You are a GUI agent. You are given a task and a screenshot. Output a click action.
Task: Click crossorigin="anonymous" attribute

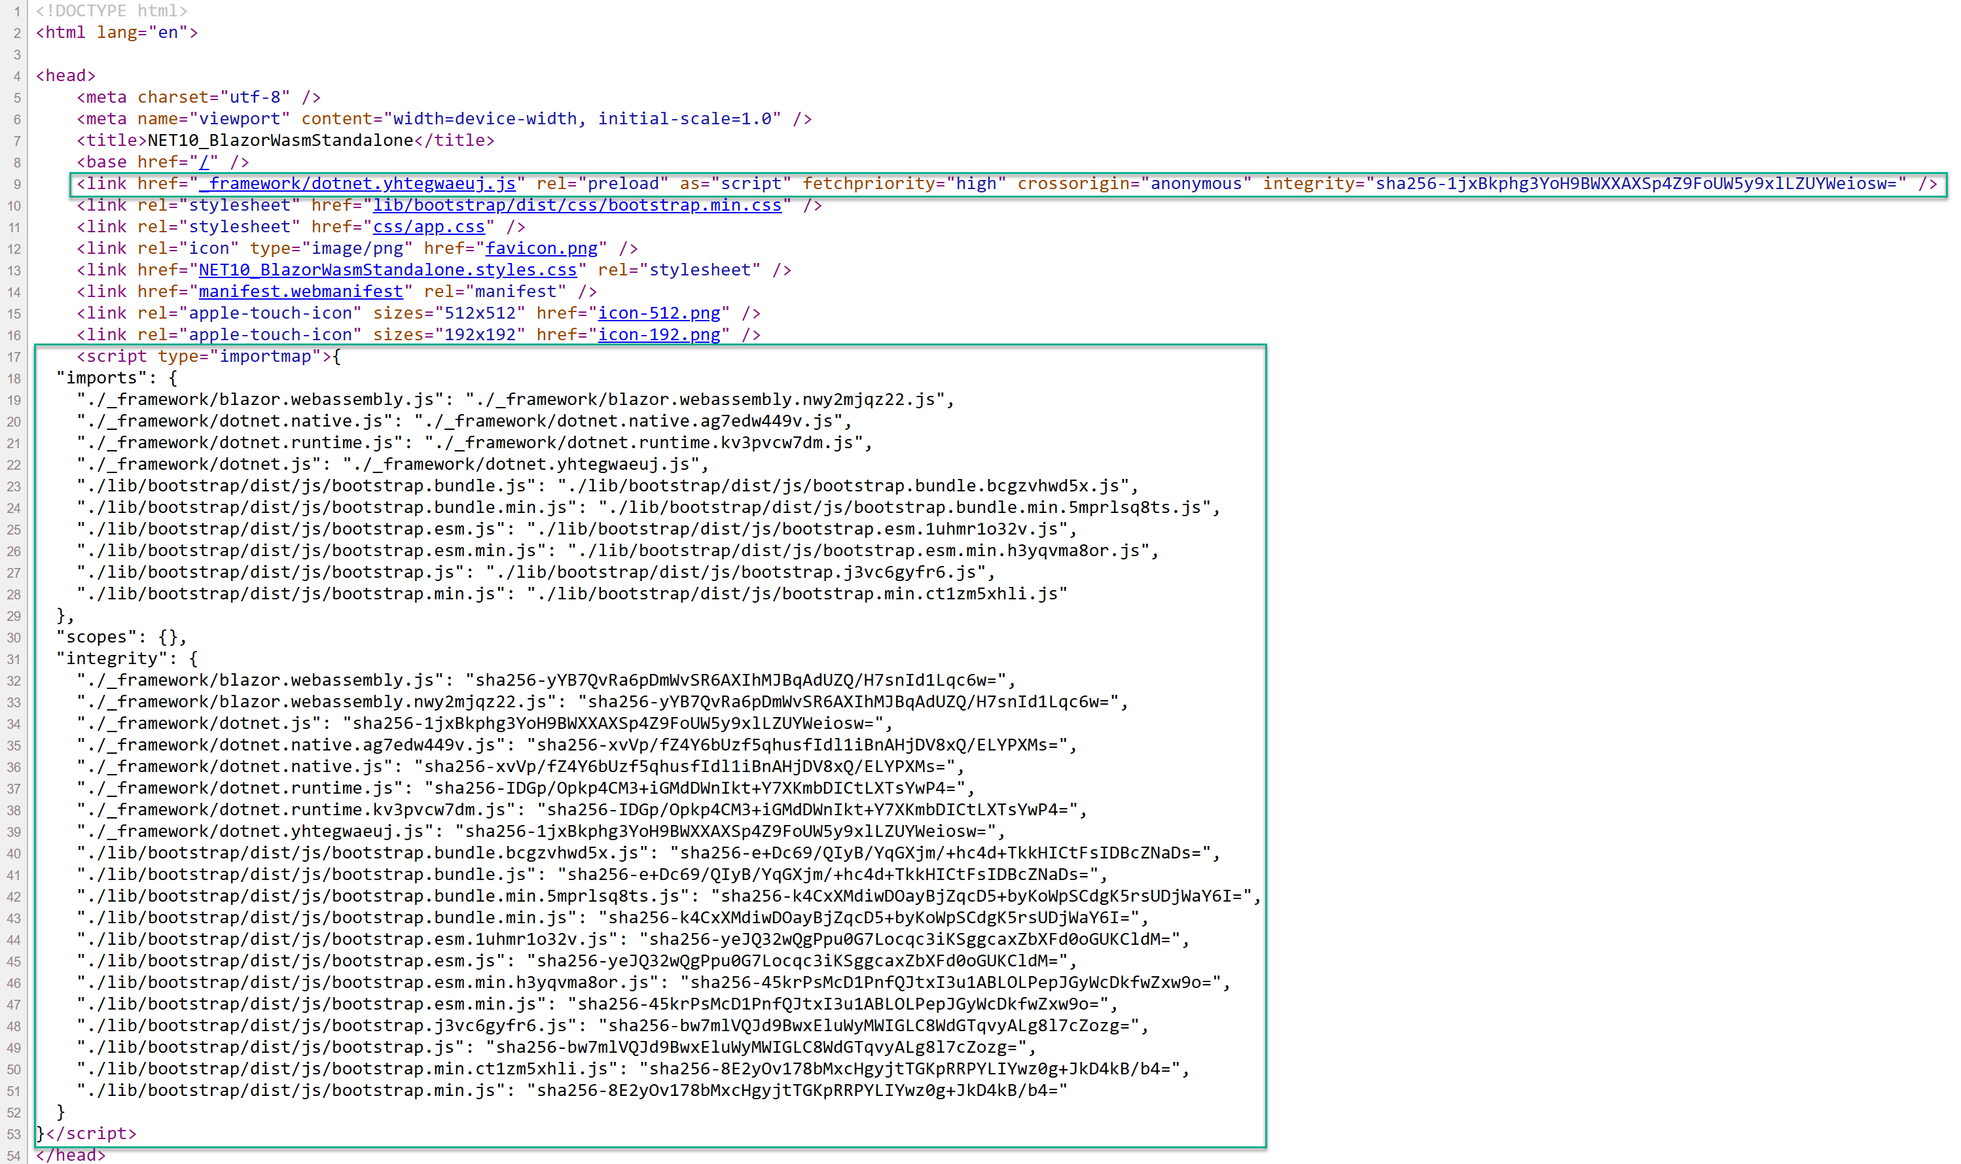1134,184
